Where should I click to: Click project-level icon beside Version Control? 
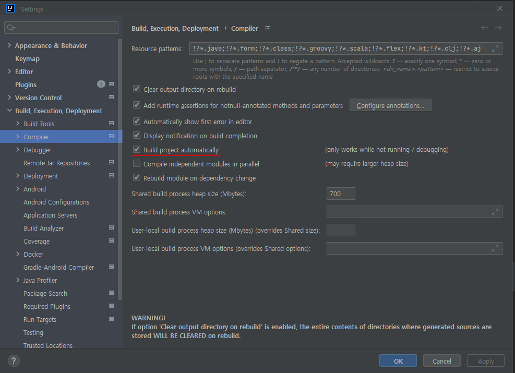pyautogui.click(x=111, y=98)
